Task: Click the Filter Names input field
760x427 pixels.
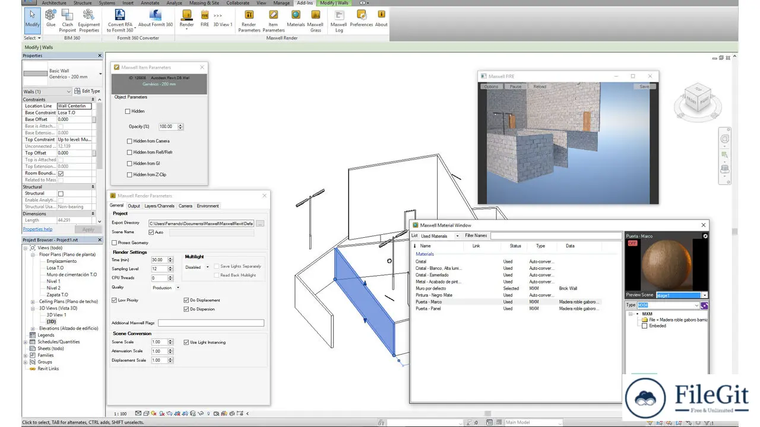Action: [555, 236]
